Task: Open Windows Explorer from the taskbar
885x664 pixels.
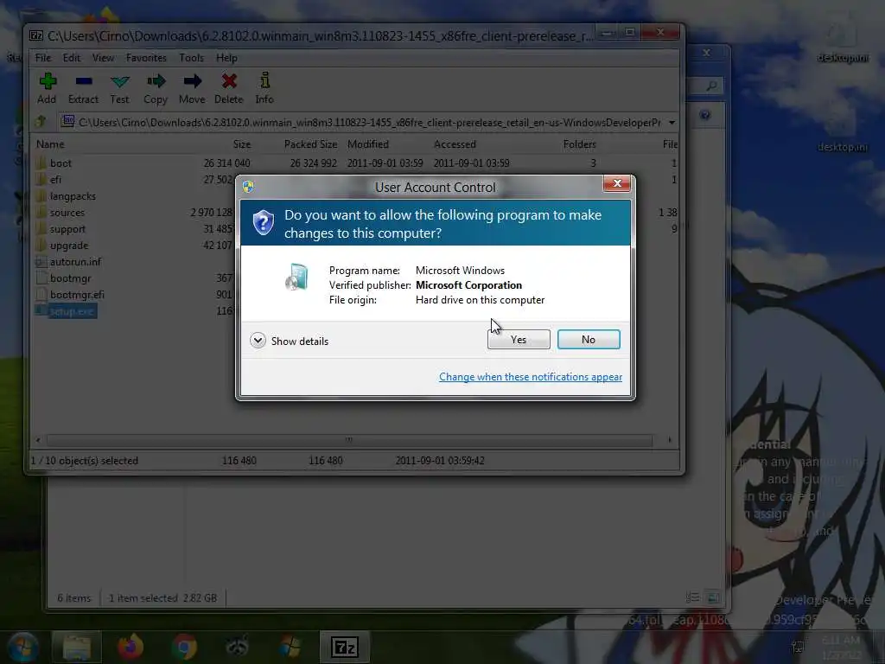Action: [77, 647]
